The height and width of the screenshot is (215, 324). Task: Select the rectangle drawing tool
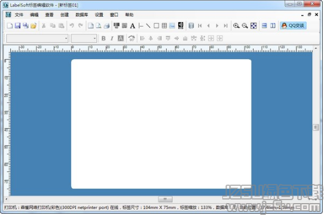[x=157, y=26]
